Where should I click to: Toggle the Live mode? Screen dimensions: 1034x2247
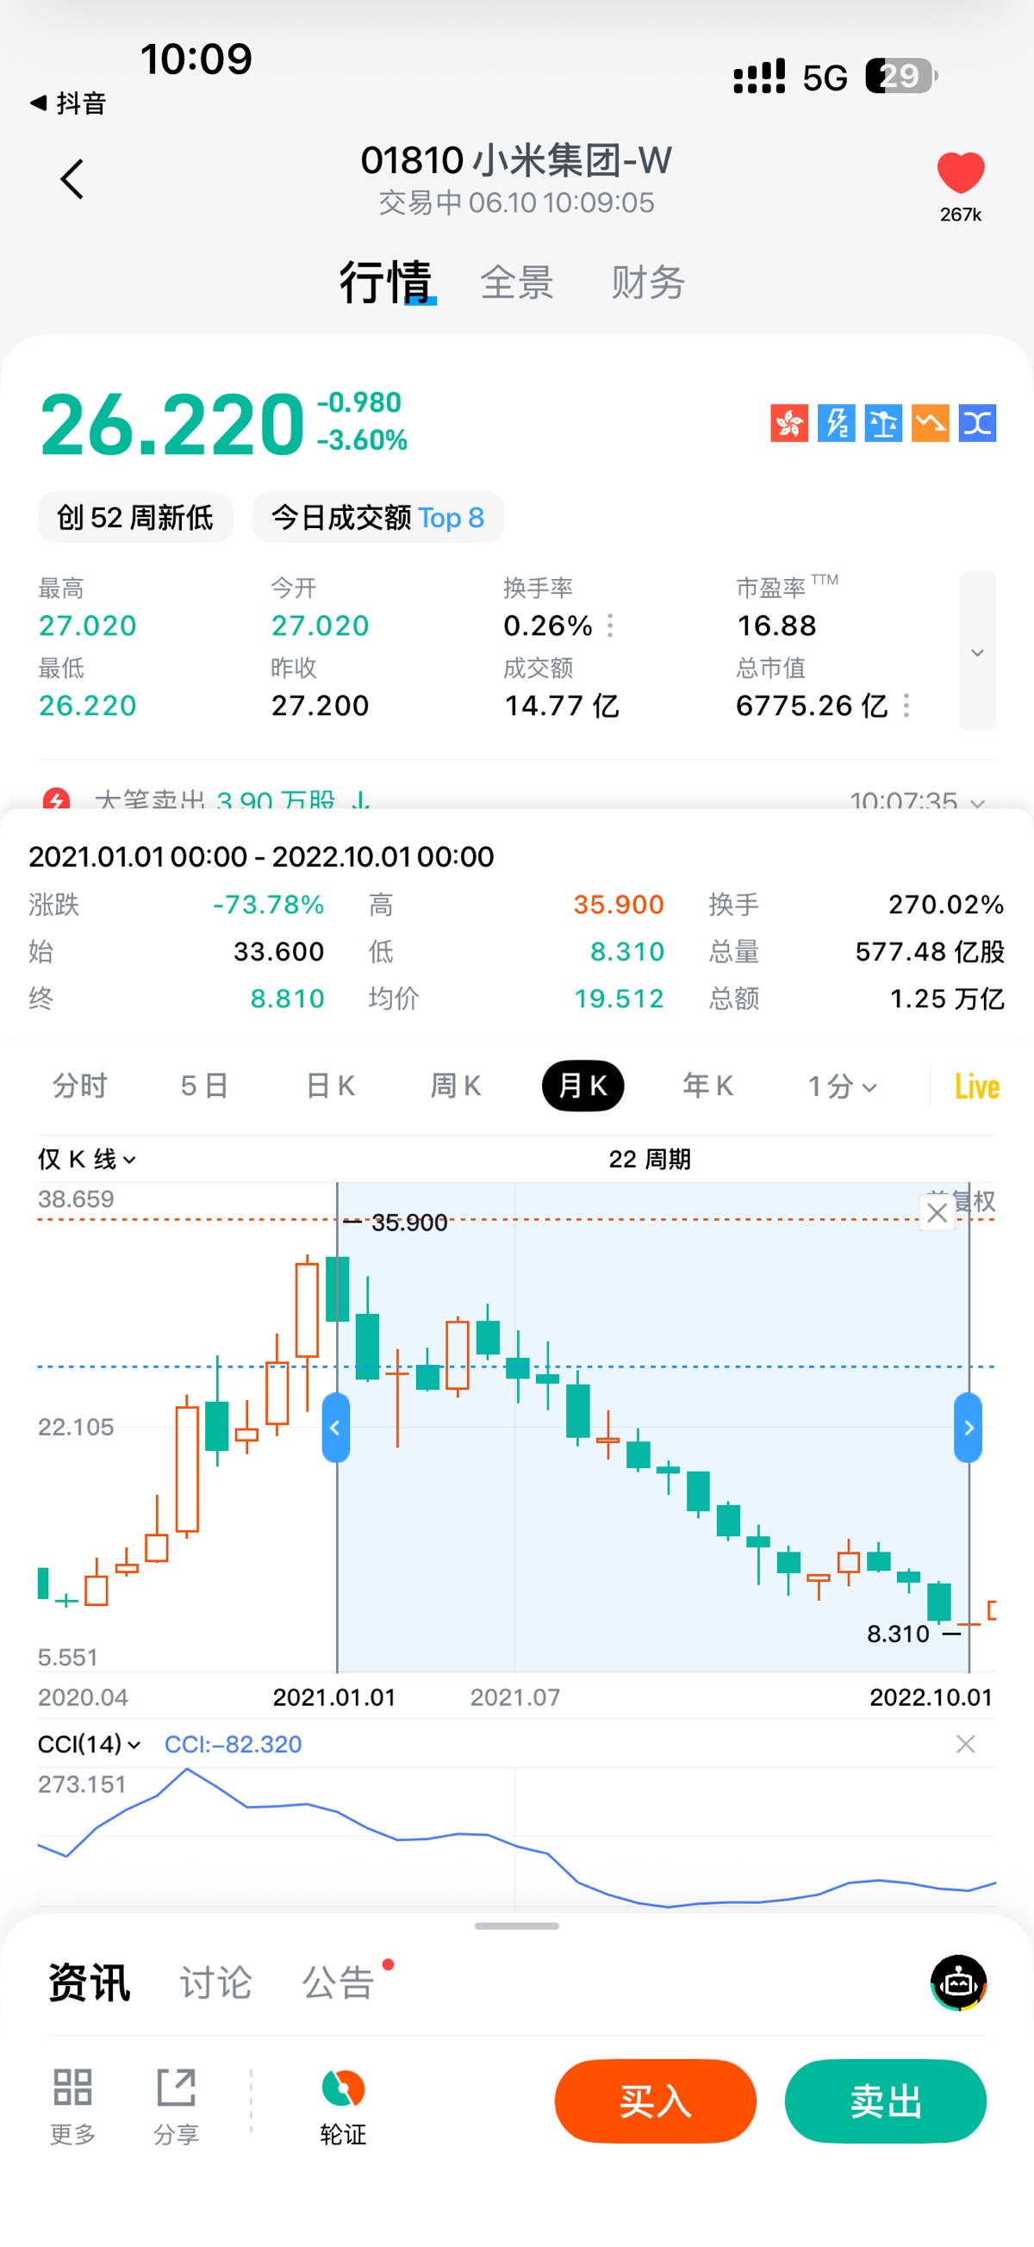pos(977,1086)
